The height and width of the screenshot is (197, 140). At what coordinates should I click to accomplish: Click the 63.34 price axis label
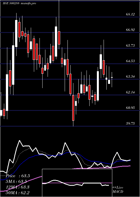click(130, 76)
